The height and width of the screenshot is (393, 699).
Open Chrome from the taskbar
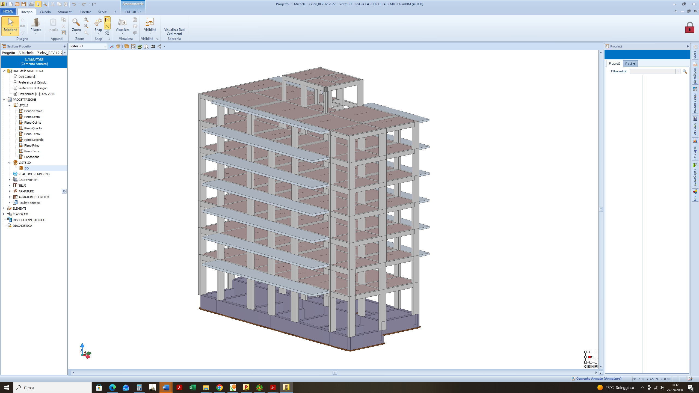[220, 387]
